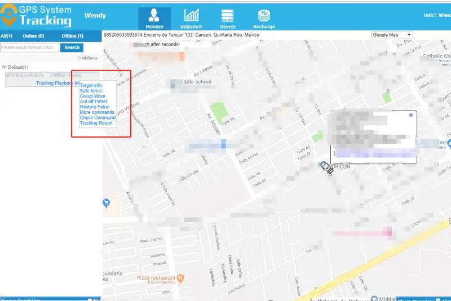Select Target Info in the popup menu

pyautogui.click(x=91, y=85)
